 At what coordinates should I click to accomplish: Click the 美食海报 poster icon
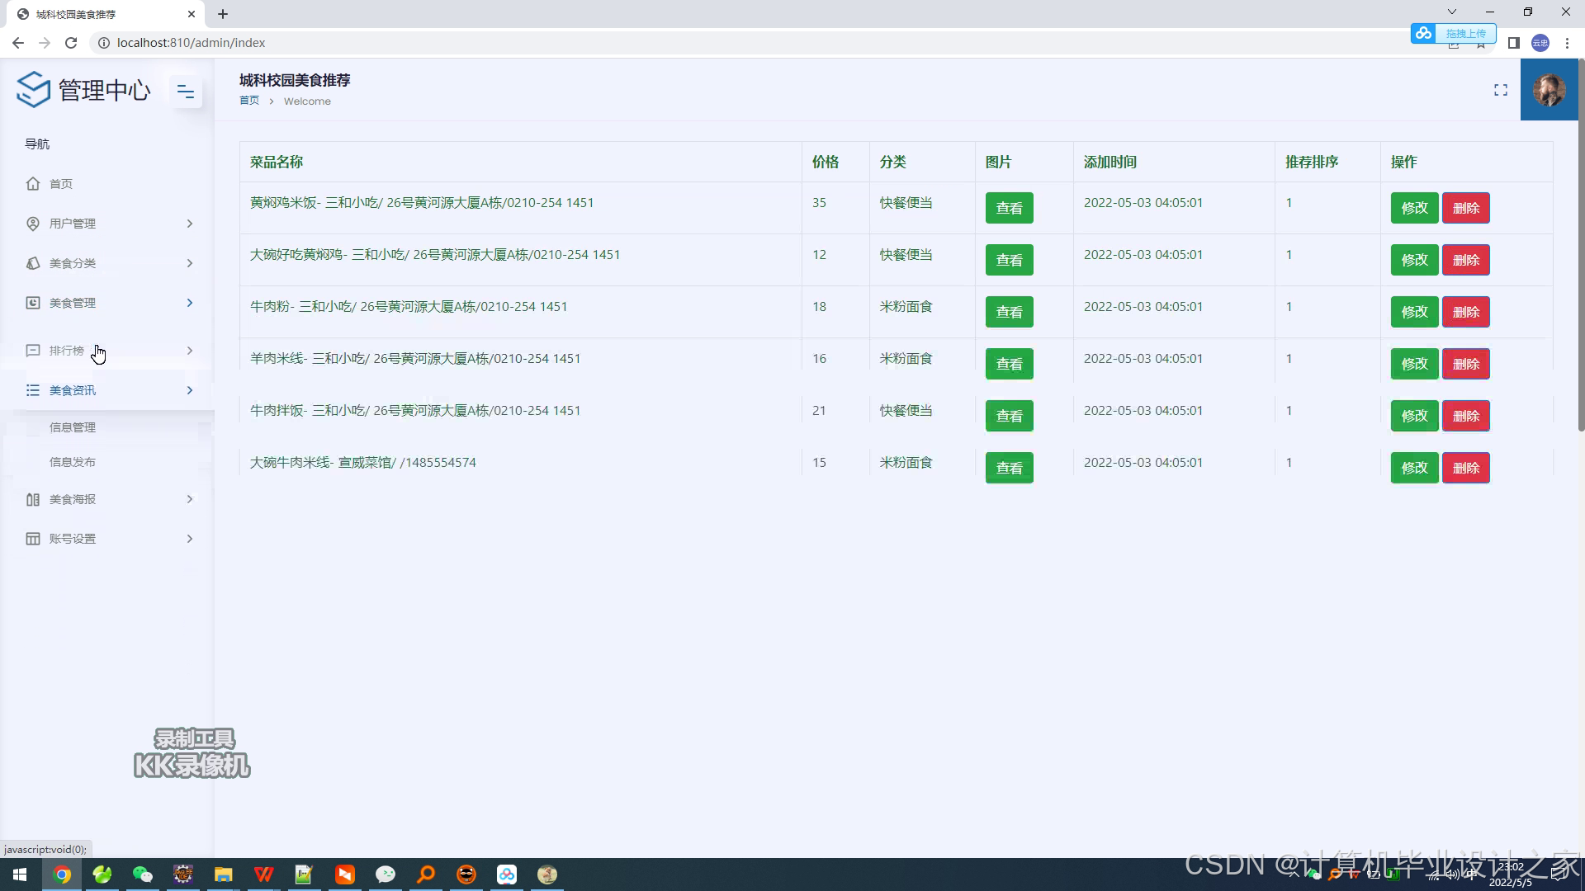33,499
